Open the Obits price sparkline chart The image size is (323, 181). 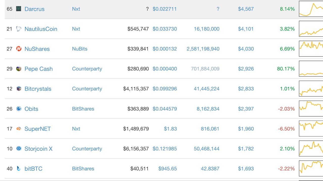click(311, 109)
